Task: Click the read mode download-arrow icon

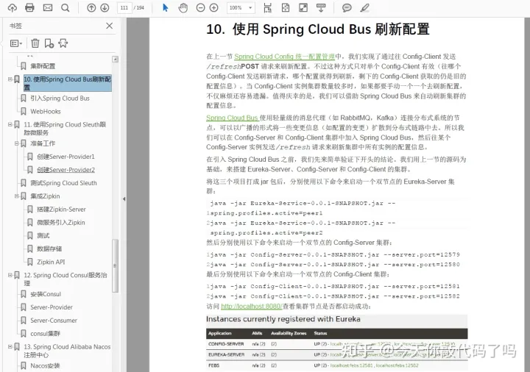Action: 321,8
